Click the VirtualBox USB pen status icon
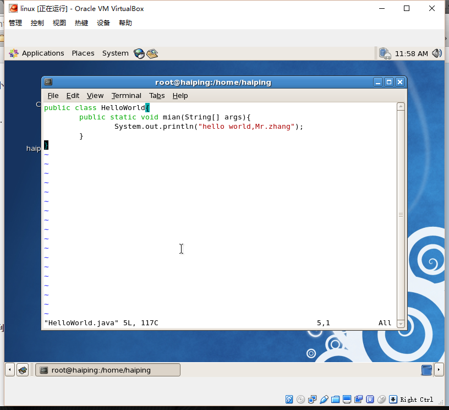This screenshot has height=410, width=449. (x=324, y=400)
